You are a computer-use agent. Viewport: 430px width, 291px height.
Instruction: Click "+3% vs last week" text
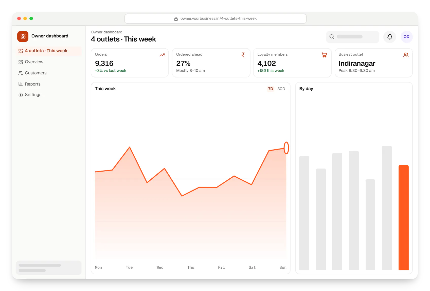coord(111,71)
